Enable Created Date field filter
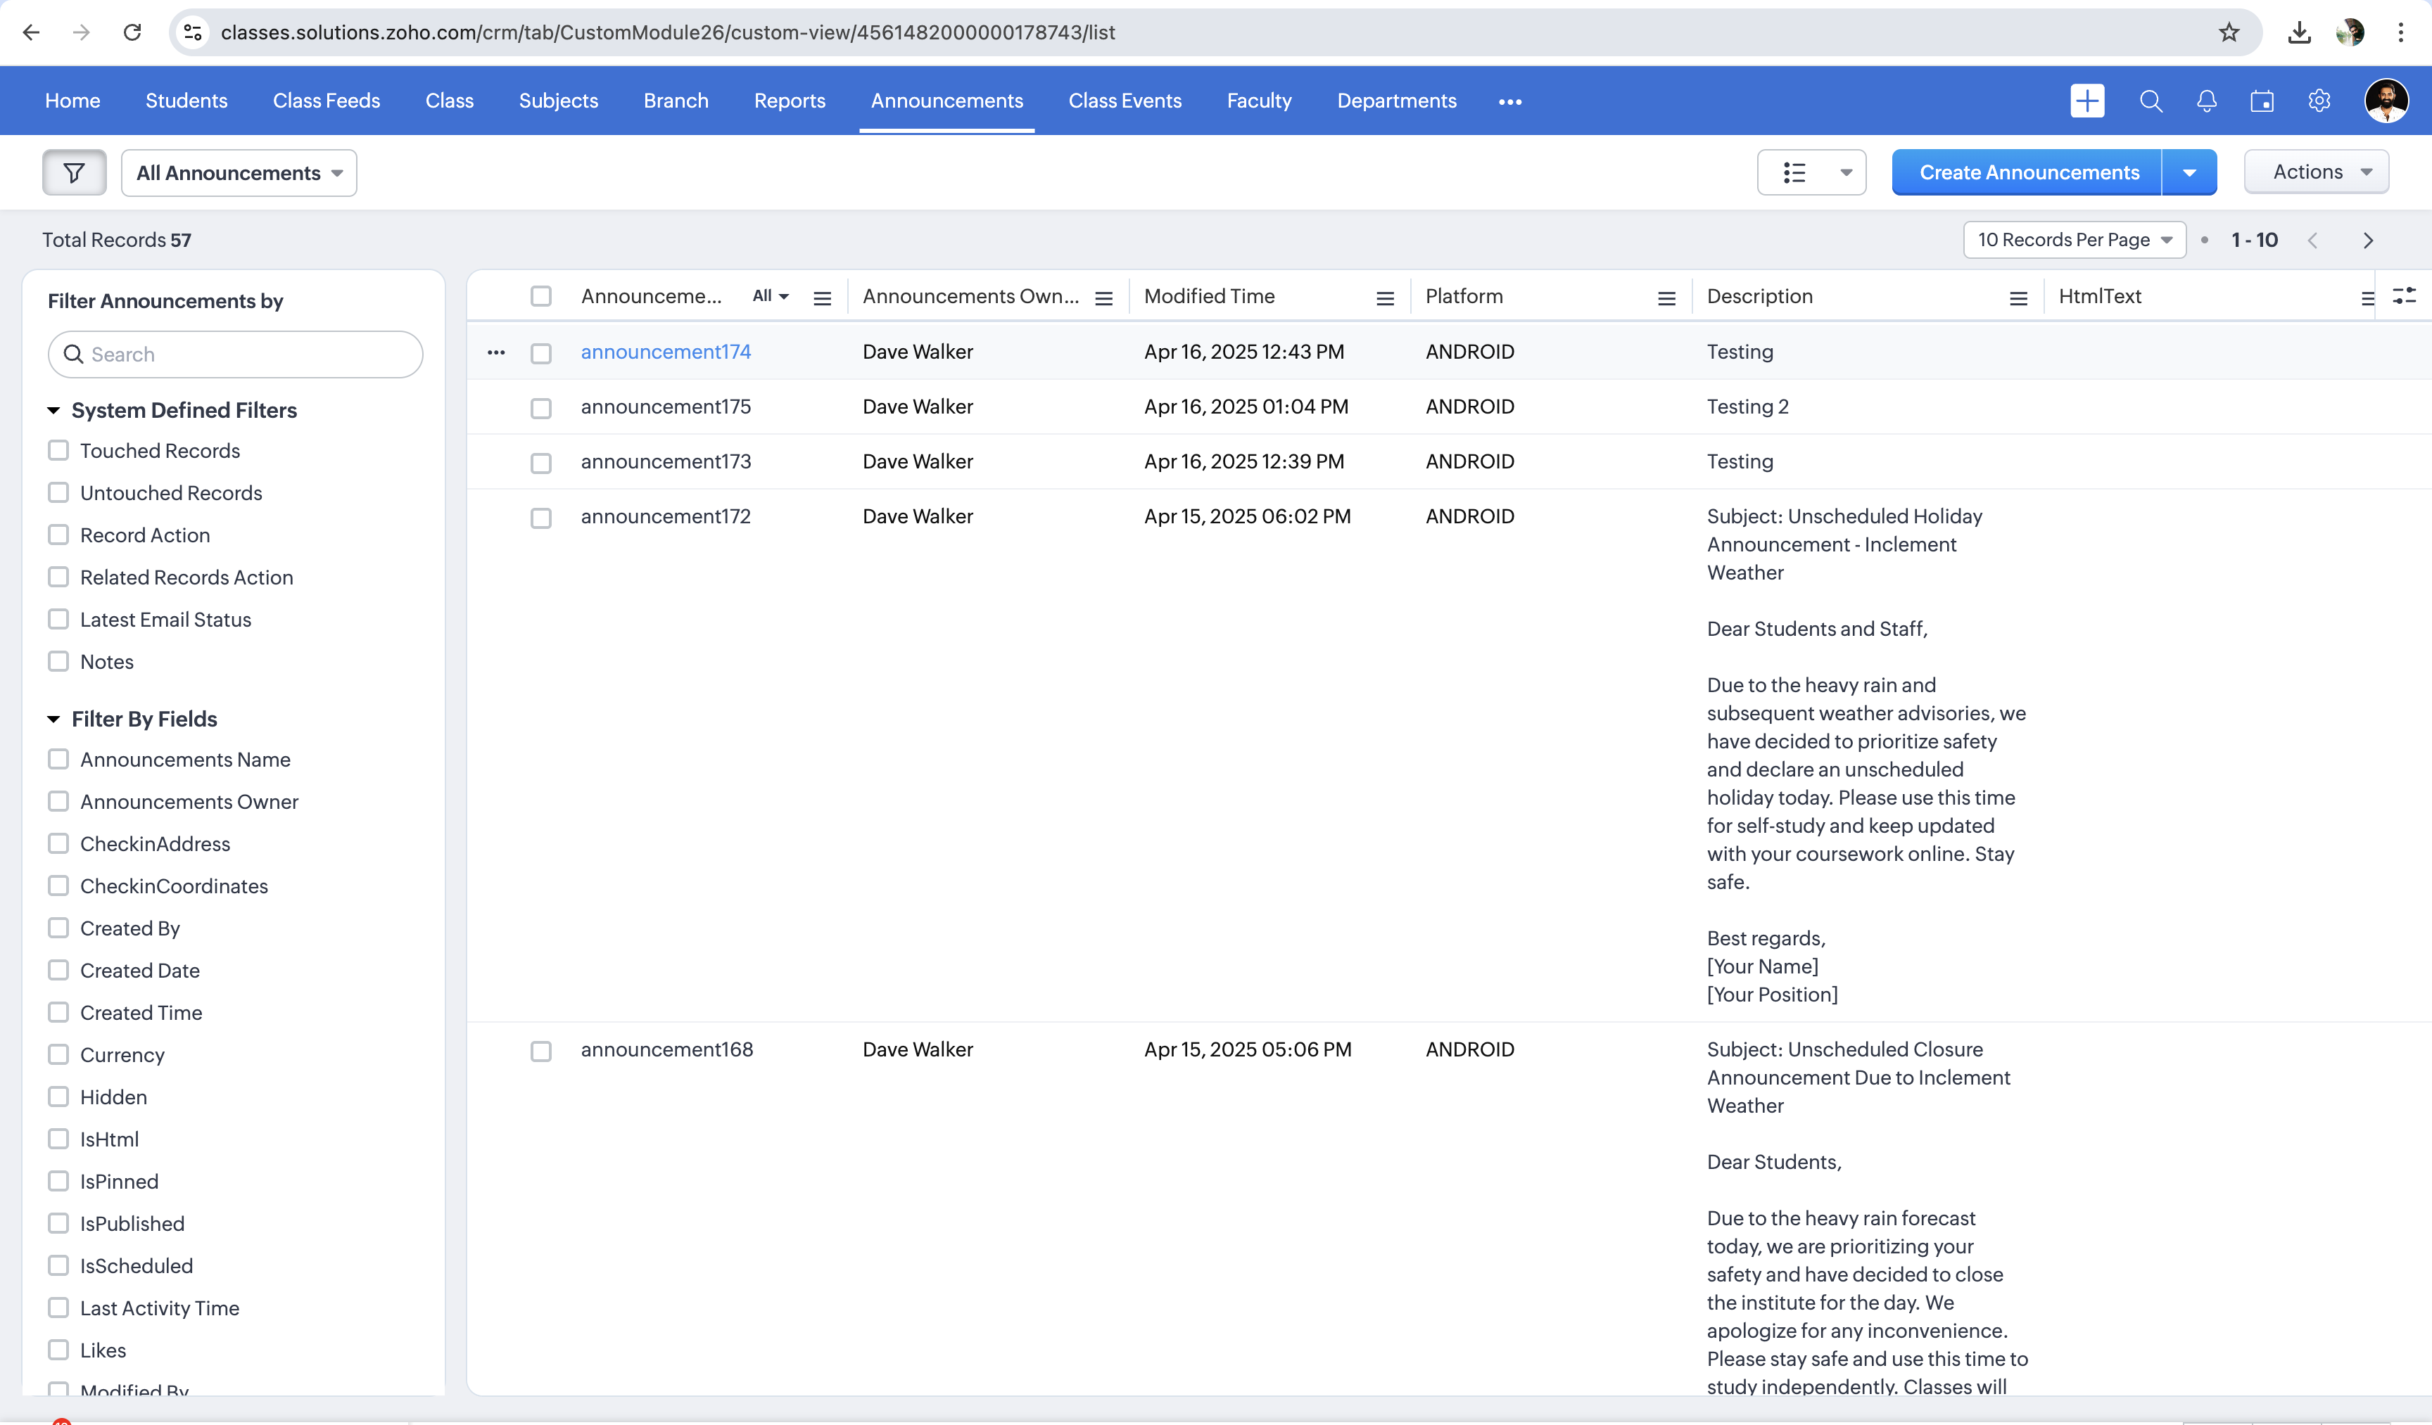This screenshot has height=1425, width=2432. 59,971
